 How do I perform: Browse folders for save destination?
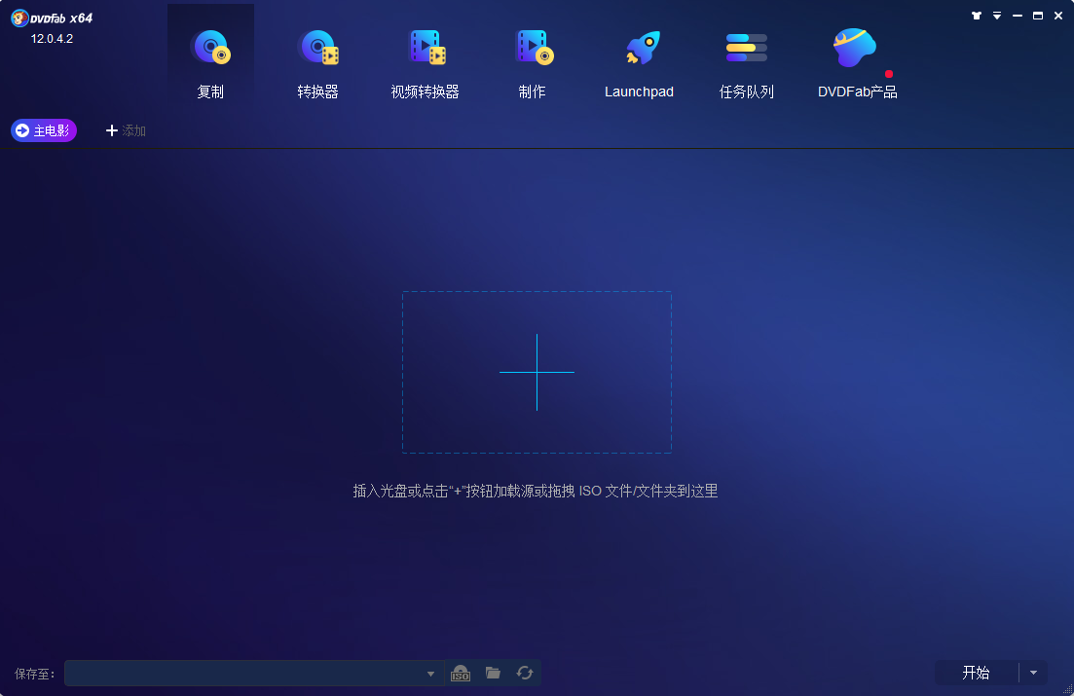[x=493, y=673]
